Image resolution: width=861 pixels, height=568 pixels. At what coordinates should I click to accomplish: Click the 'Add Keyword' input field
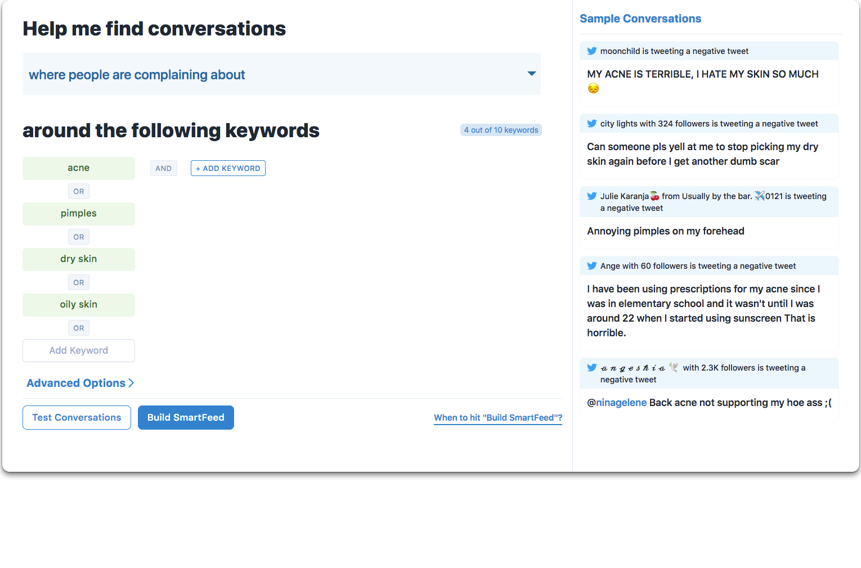point(79,350)
